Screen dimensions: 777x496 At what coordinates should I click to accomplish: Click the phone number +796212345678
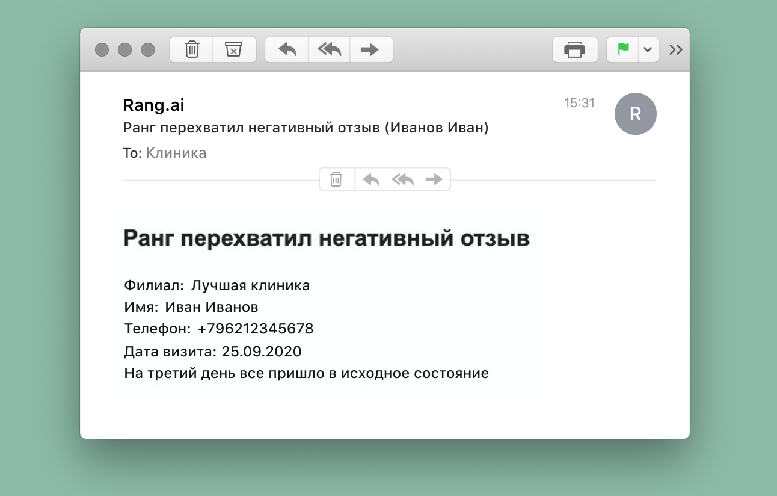click(x=256, y=329)
